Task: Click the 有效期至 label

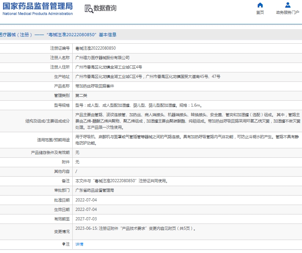Action: 62,219
